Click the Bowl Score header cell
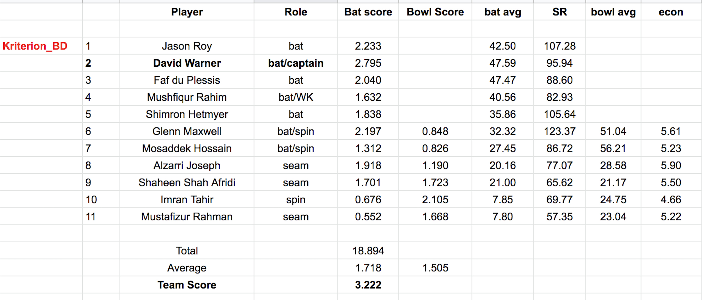Viewport: 702px width, 300px height. pos(435,12)
